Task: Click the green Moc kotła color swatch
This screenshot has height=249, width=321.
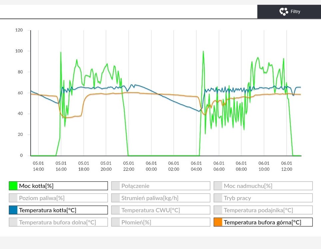Action: [13, 186]
